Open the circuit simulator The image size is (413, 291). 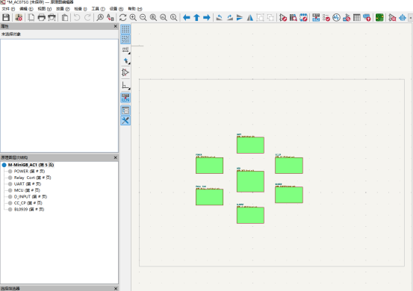(336, 18)
